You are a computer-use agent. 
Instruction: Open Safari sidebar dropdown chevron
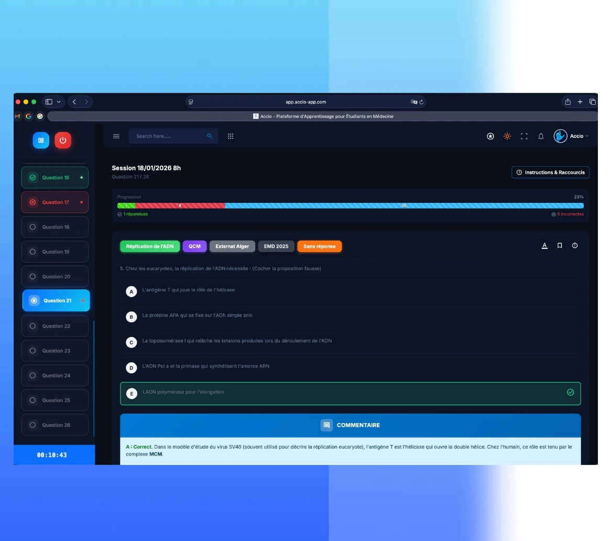point(58,102)
